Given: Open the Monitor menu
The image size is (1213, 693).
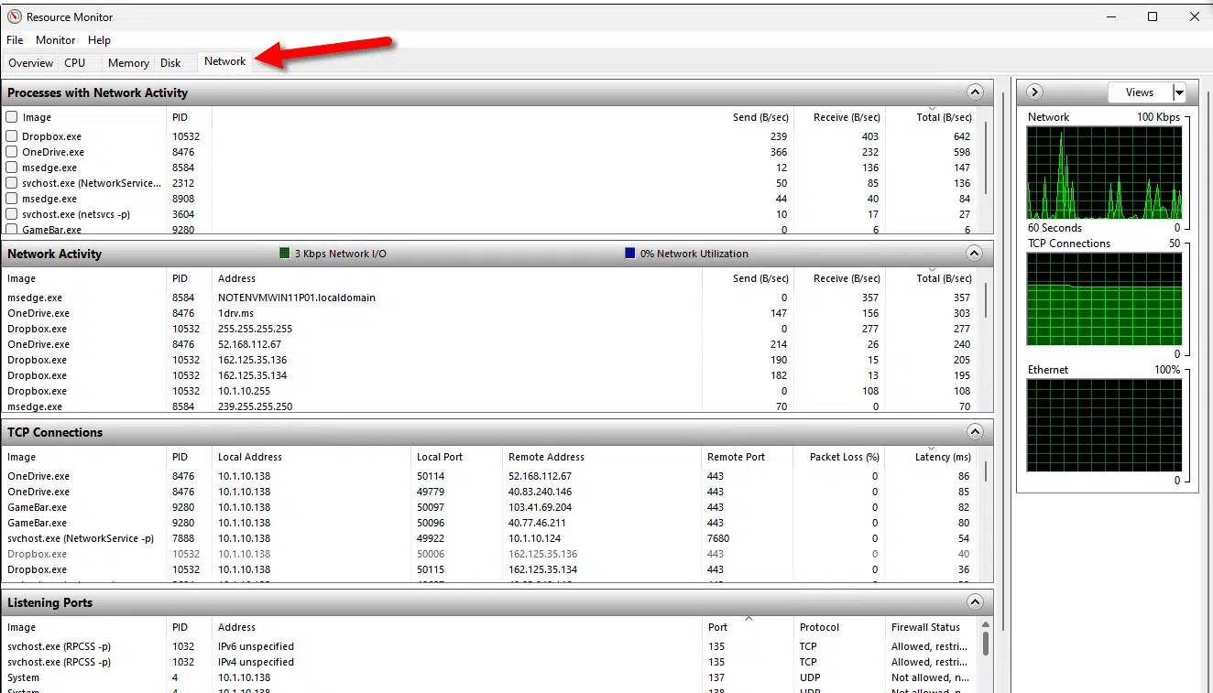Looking at the screenshot, I should pos(56,40).
